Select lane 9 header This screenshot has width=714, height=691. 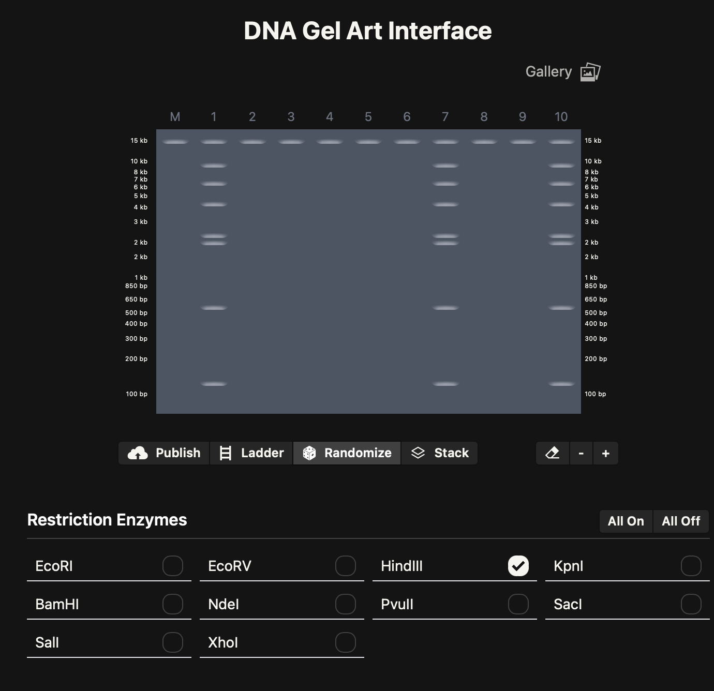coord(523,117)
